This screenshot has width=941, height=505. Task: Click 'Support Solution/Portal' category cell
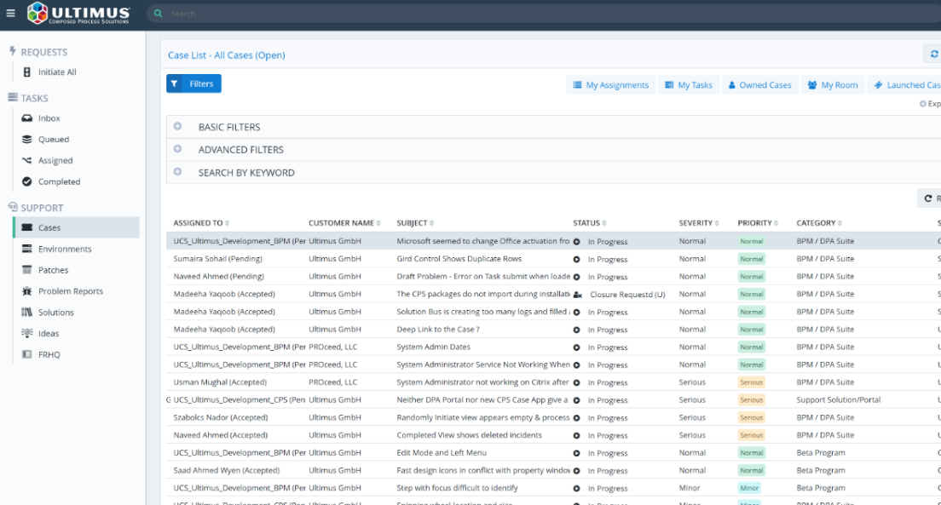click(839, 399)
